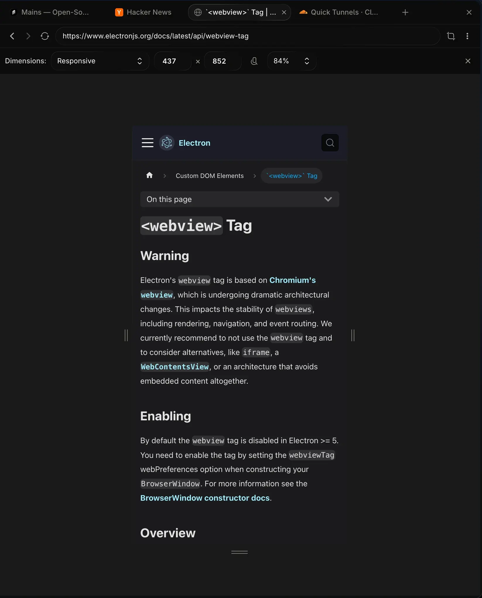Click the globe icon in webview tab
This screenshot has width=482, height=598.
(x=198, y=12)
